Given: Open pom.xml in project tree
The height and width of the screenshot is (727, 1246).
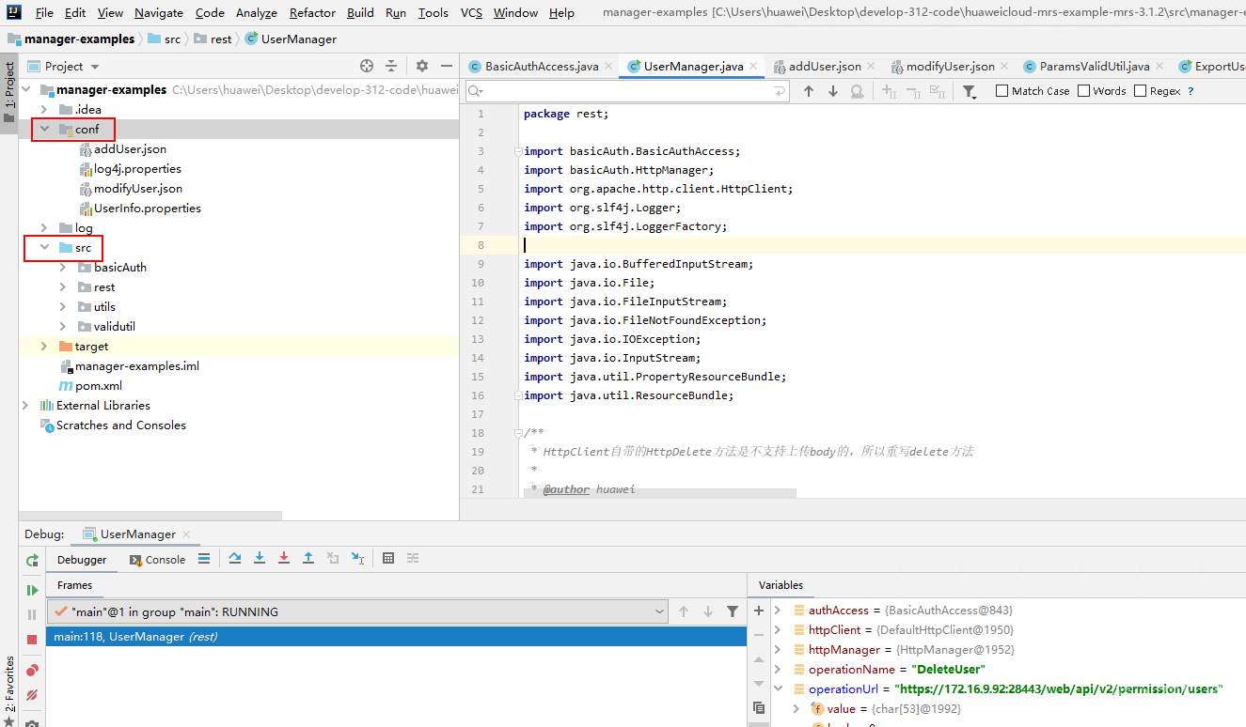Looking at the screenshot, I should [x=98, y=386].
